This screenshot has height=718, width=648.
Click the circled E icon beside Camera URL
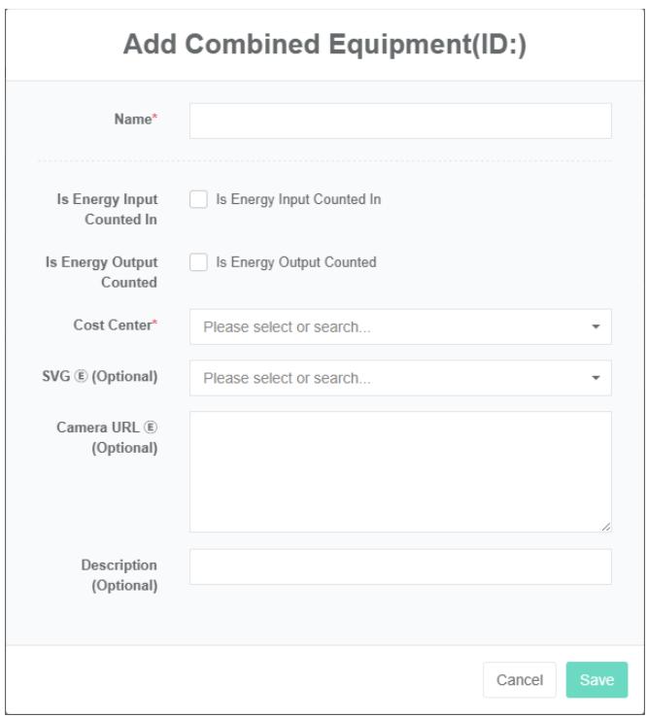(152, 429)
